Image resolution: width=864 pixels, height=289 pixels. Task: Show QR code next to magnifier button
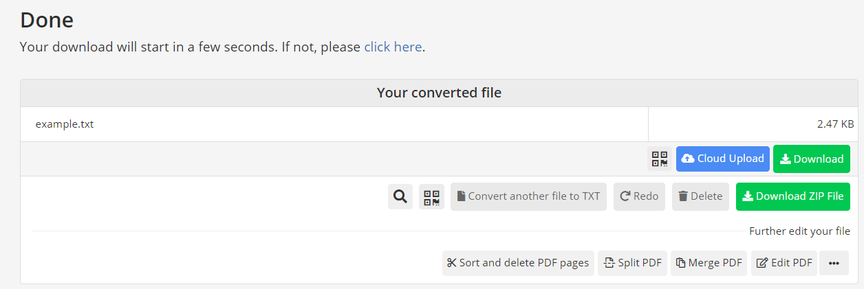[431, 196]
